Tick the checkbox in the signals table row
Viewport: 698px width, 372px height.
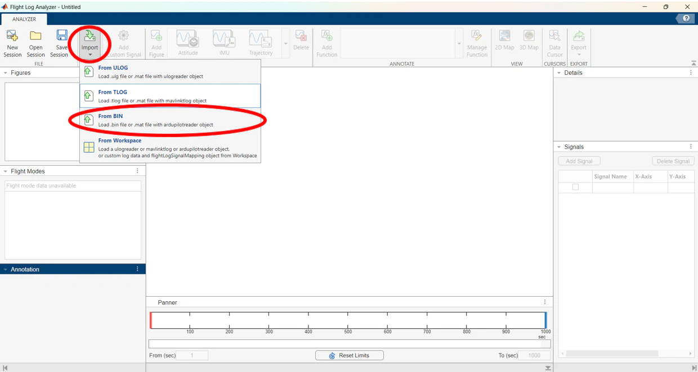click(x=575, y=187)
